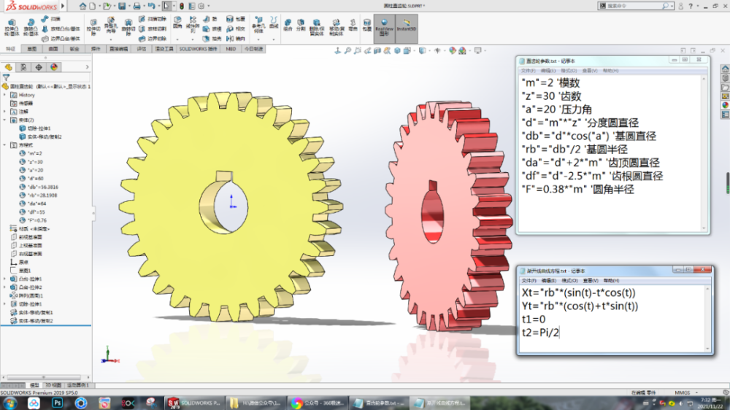Click the Section View icon
The width and height of the screenshot is (730, 410).
pos(377,51)
